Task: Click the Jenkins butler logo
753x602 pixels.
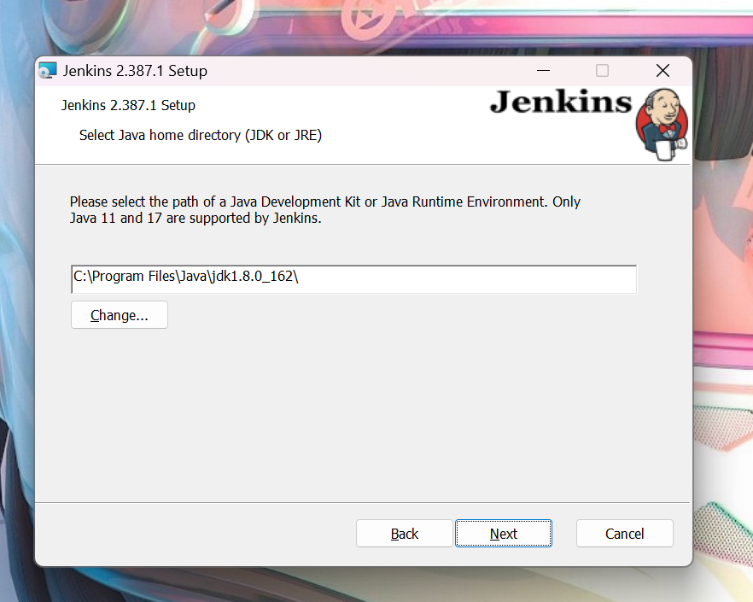Action: 662,125
